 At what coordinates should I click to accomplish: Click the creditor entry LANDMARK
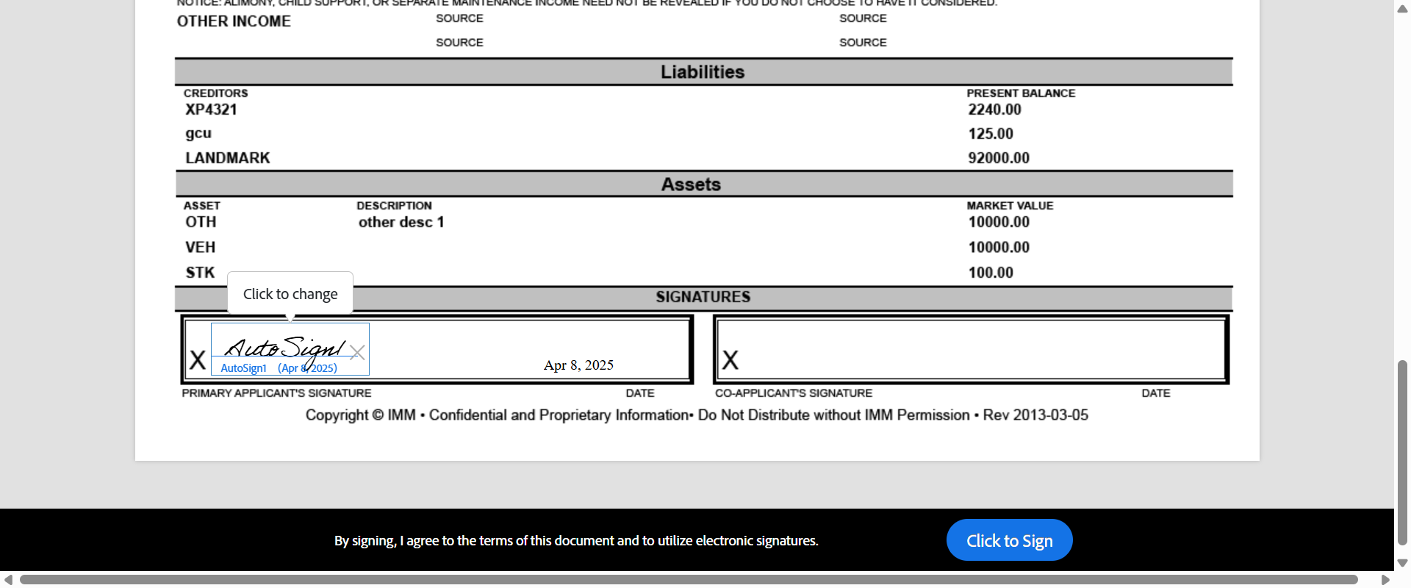[x=228, y=158]
